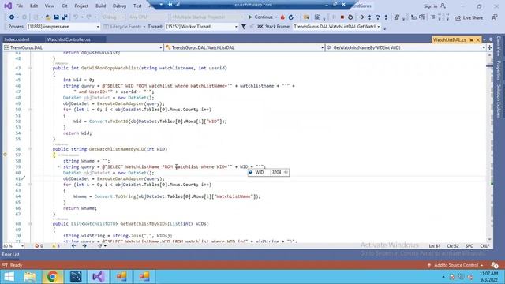Open the Git menu

tap(65, 6)
